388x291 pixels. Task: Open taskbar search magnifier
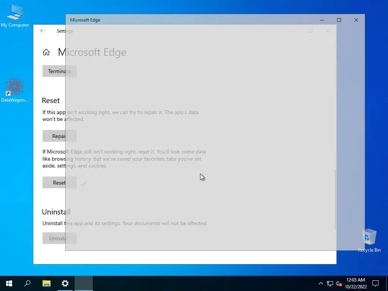[x=27, y=283]
